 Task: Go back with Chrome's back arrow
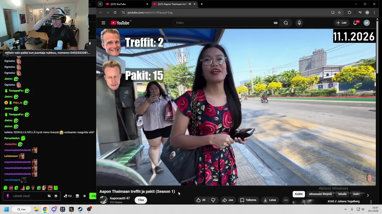(101, 12)
